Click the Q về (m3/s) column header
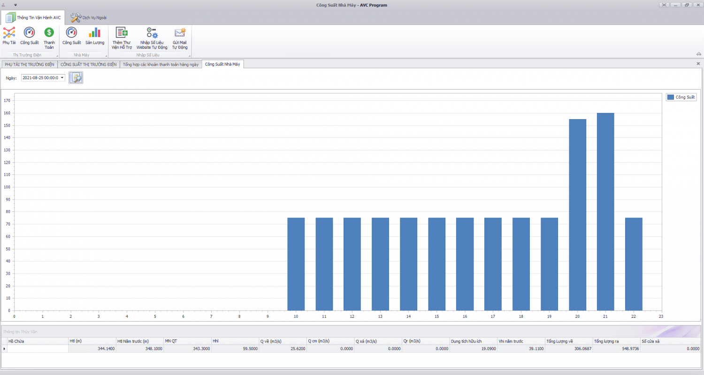The image size is (704, 375). (283, 341)
